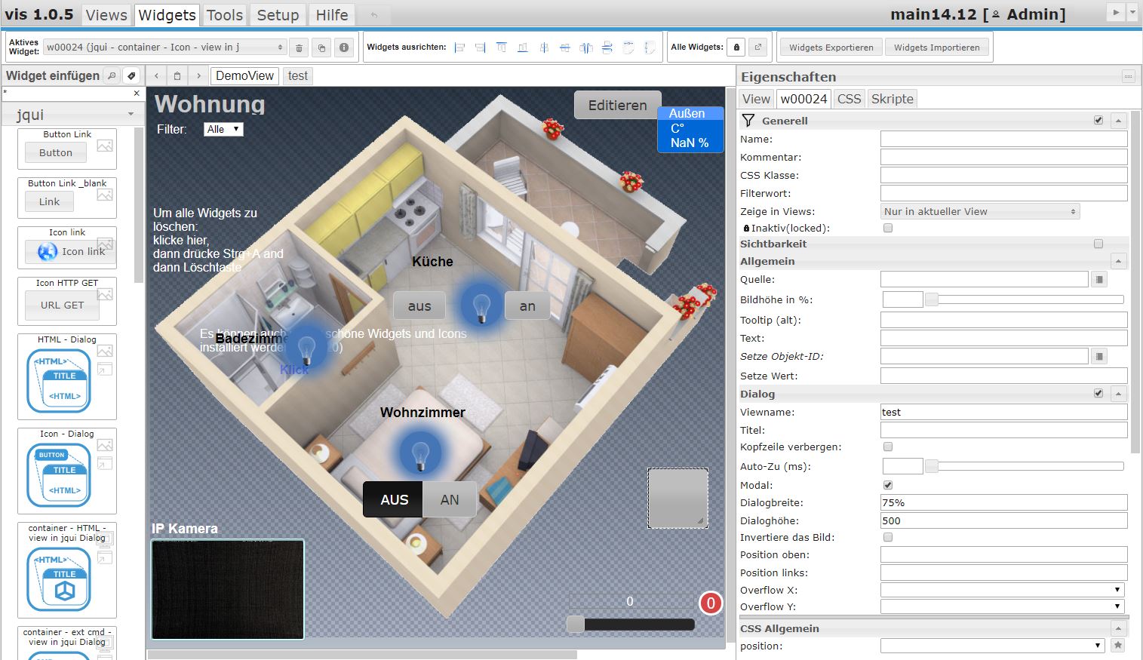Check the Kopfzeile verbergen checkbox
Screen dimensions: 1143x660
tap(888, 447)
